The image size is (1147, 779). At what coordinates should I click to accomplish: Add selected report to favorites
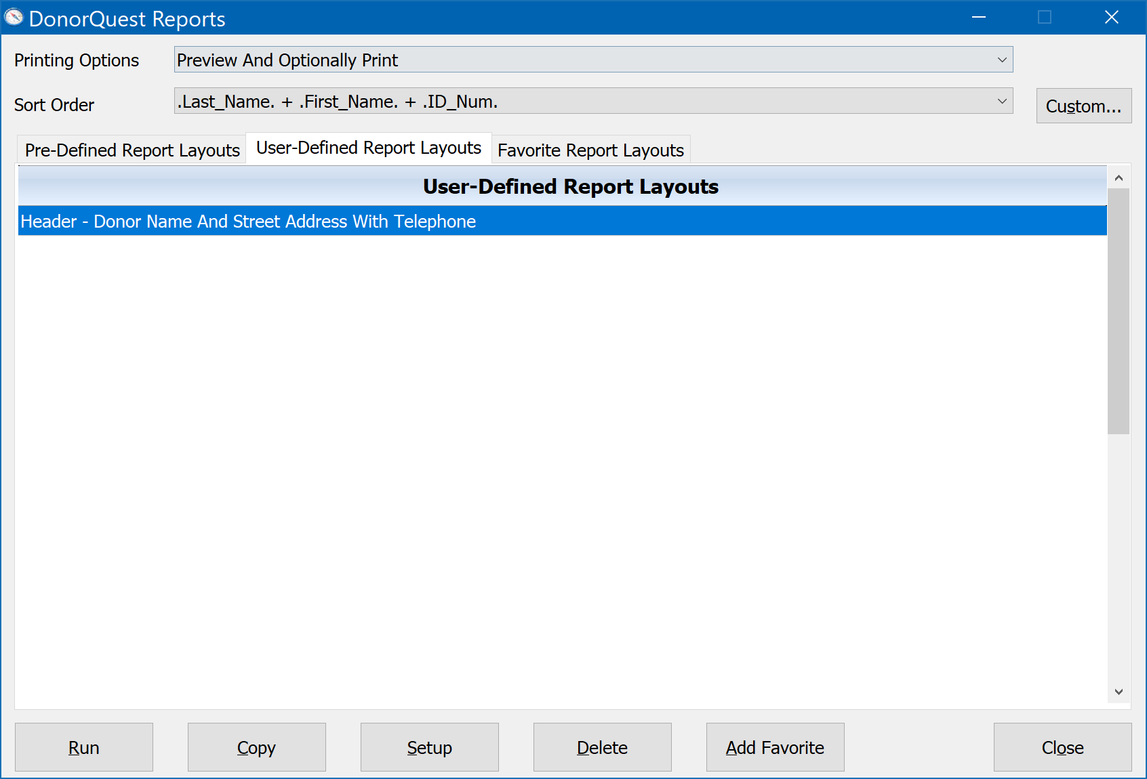[x=776, y=747]
